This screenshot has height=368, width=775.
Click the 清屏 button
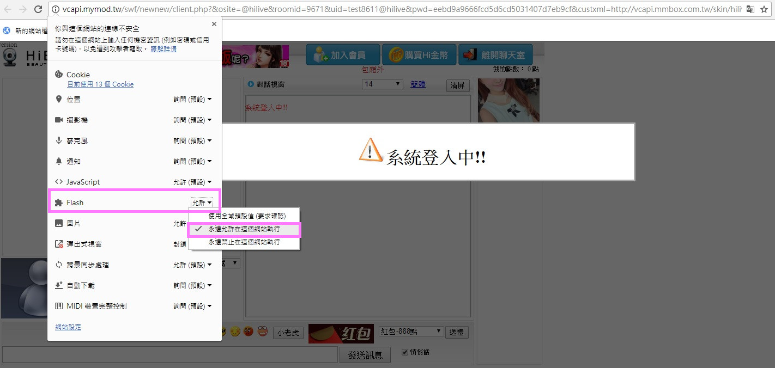(458, 85)
